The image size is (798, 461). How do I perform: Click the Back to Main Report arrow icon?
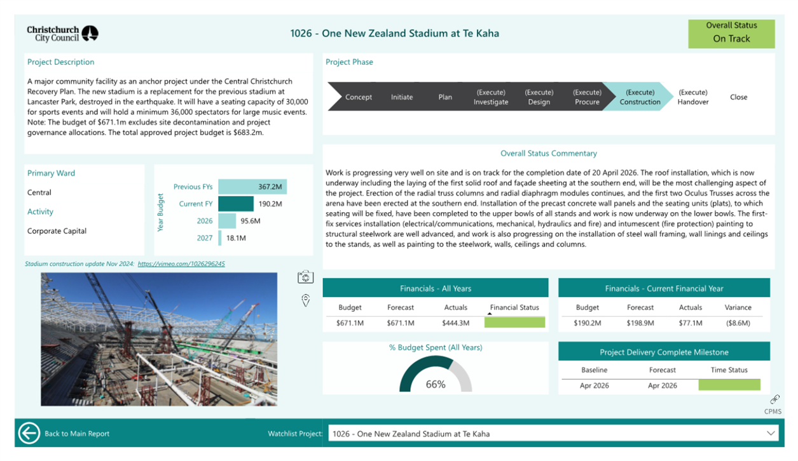29,433
